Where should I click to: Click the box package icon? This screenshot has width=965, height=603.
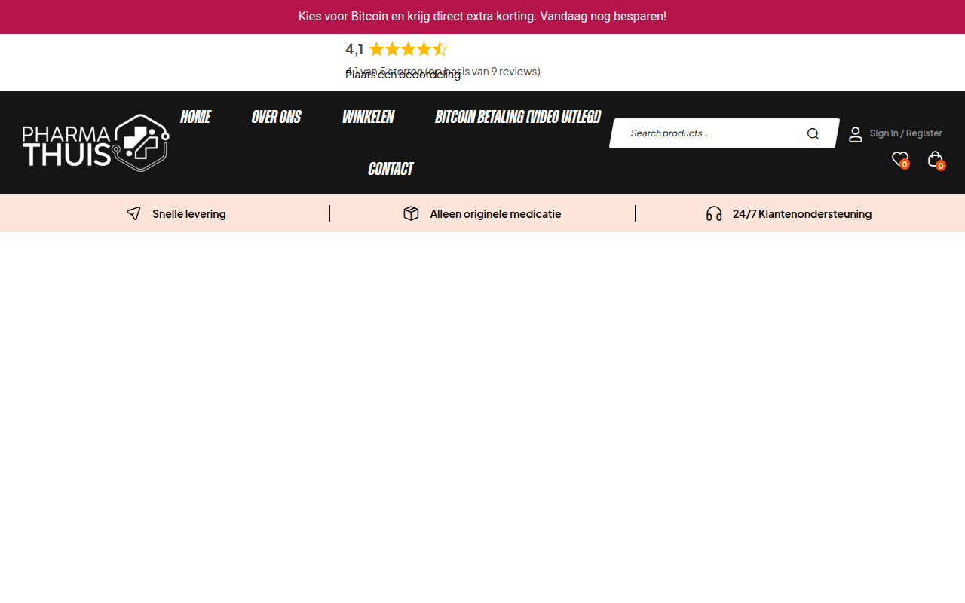[411, 213]
